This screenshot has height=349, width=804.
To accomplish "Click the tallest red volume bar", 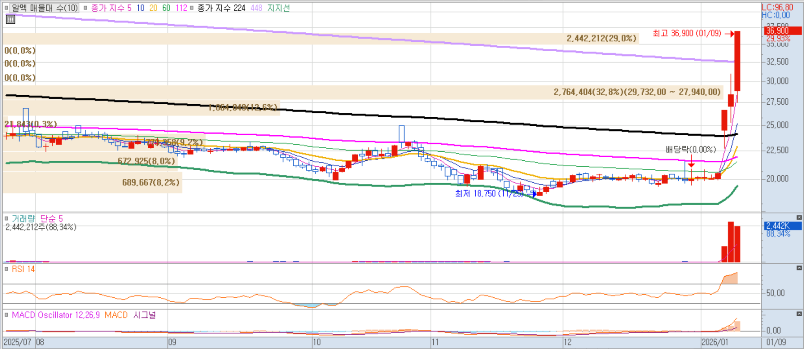I will click(x=731, y=242).
